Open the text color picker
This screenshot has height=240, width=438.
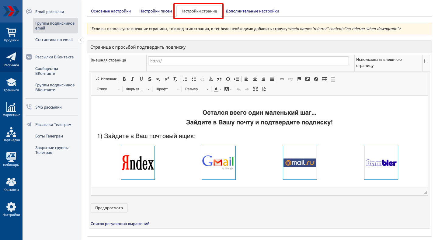[217, 89]
